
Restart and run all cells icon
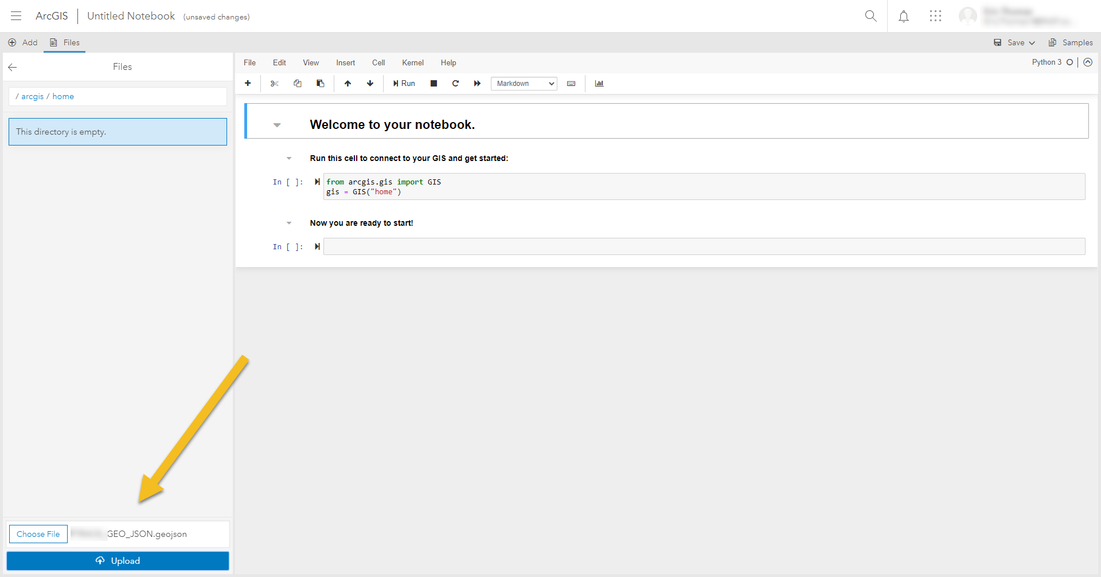tap(477, 84)
